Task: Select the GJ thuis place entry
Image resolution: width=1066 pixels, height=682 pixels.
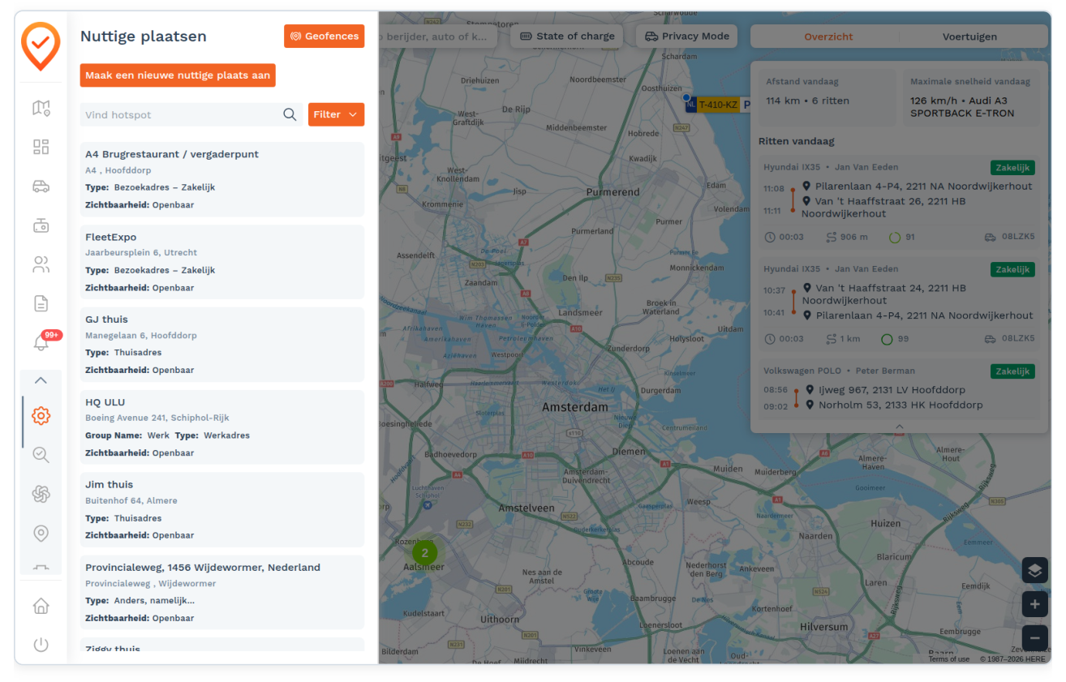Action: point(222,345)
